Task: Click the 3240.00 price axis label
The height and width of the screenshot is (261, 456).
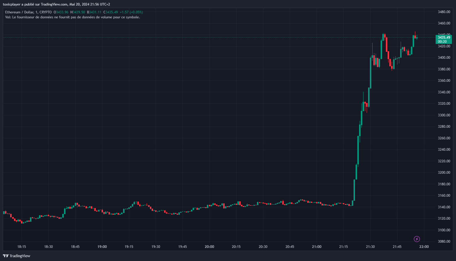Action: coord(444,150)
